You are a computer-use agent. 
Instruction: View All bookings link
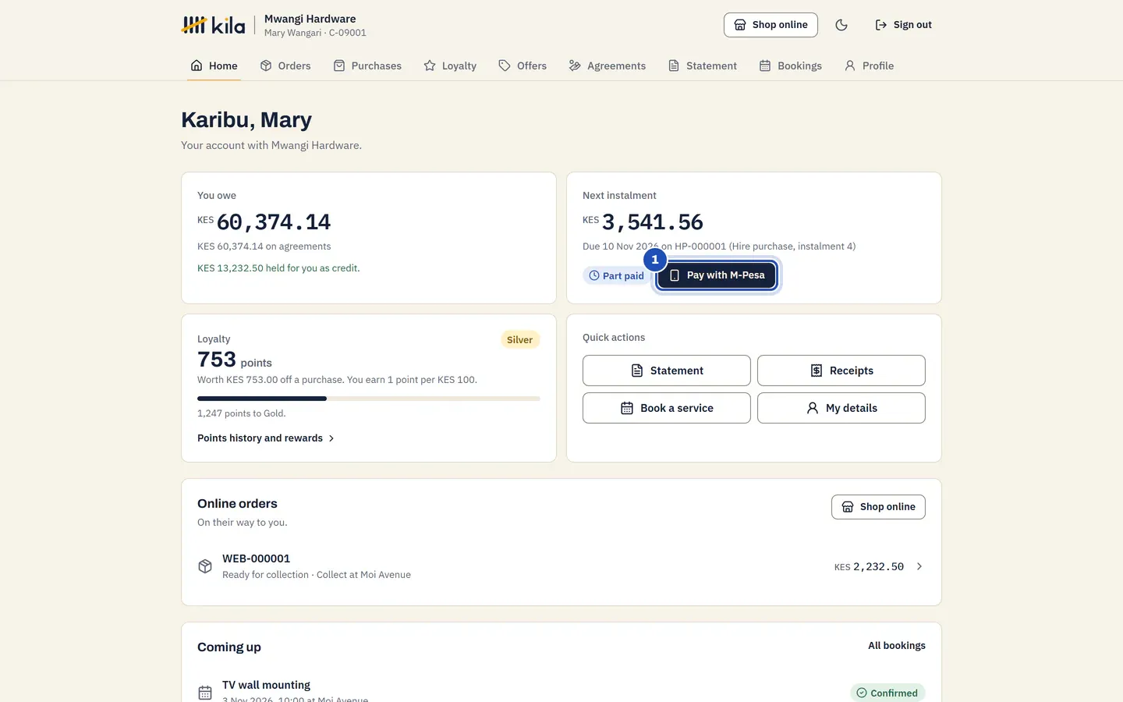[897, 646]
